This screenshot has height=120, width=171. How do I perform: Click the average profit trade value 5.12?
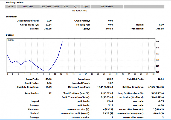pyautogui.click(x=111, y=105)
